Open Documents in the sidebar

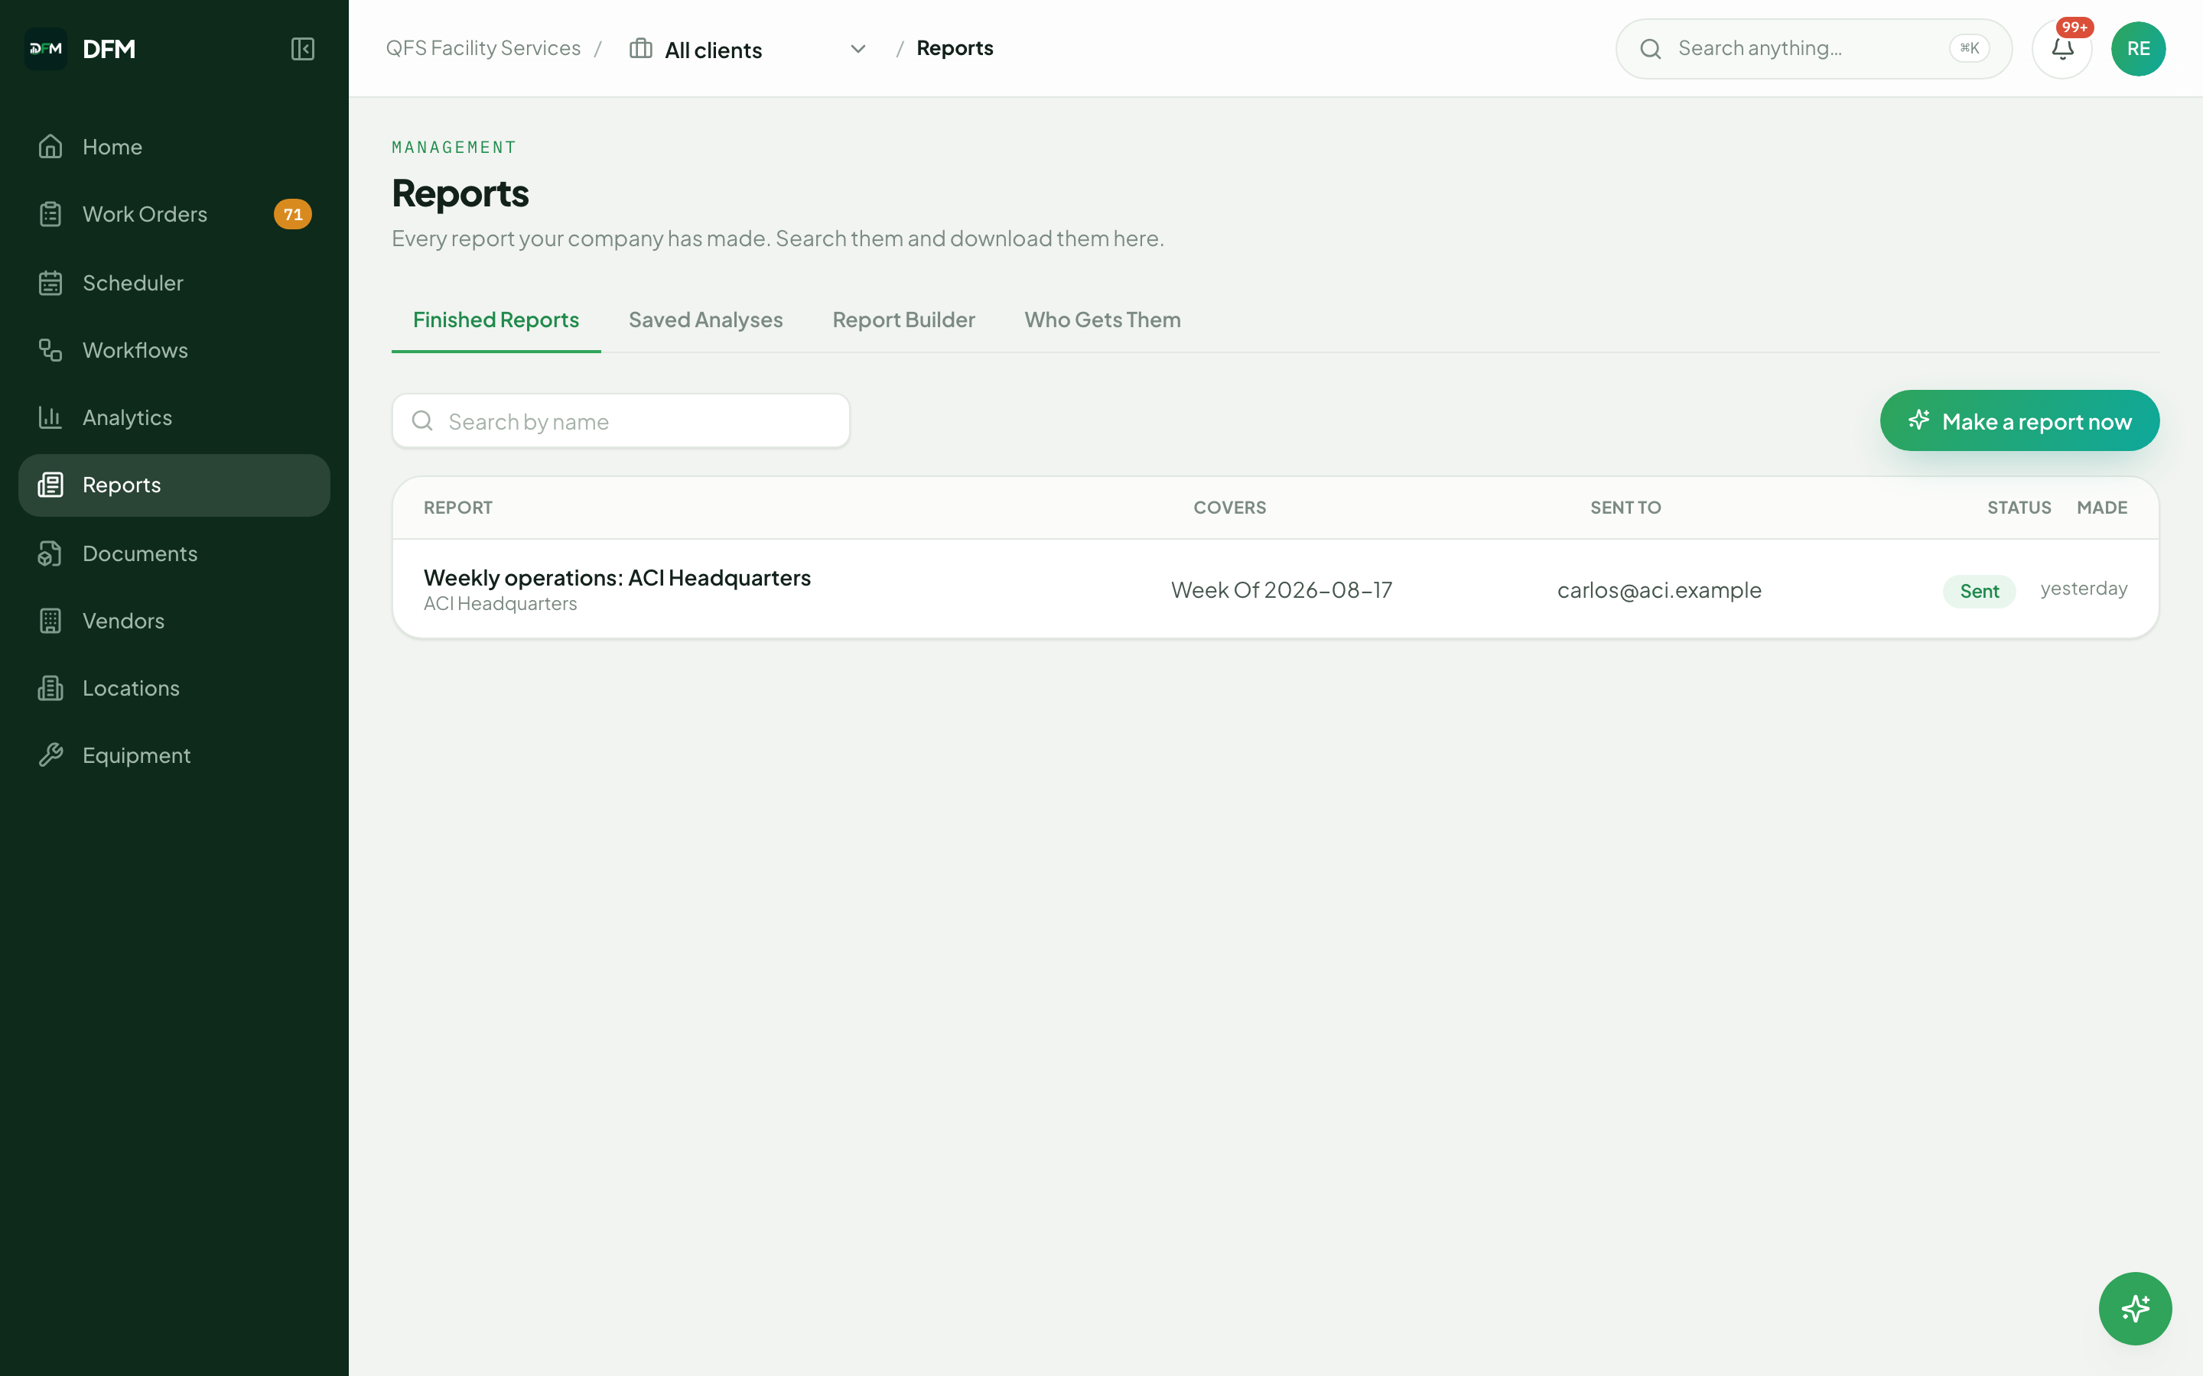pyautogui.click(x=174, y=553)
